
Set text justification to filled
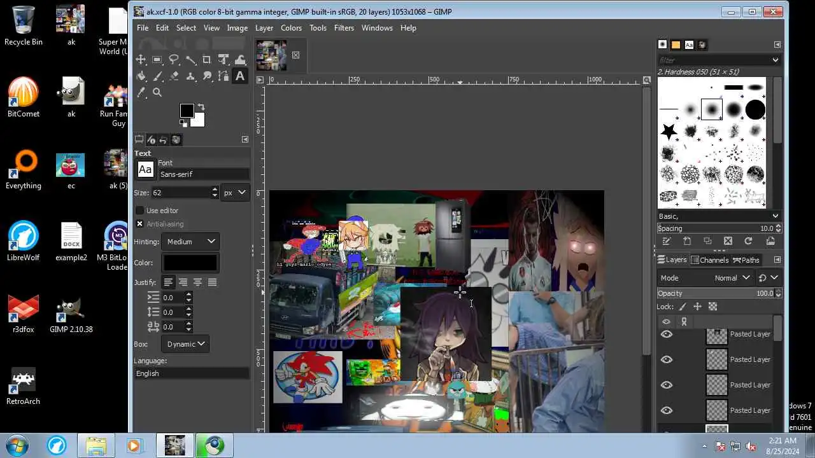pyautogui.click(x=212, y=282)
